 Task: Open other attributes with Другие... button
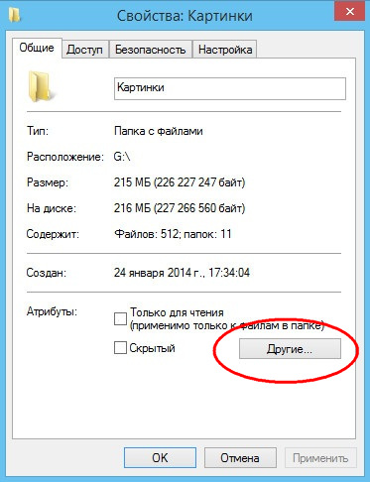point(290,349)
